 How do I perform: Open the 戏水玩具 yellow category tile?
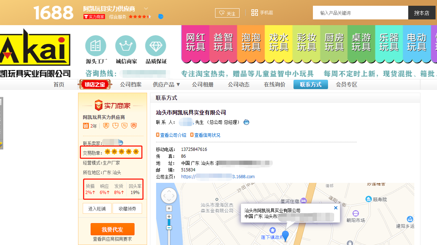click(279, 43)
